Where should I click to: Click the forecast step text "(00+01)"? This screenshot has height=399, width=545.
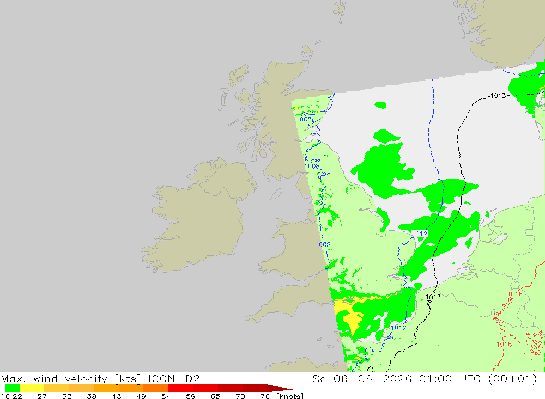pyautogui.click(x=513, y=378)
